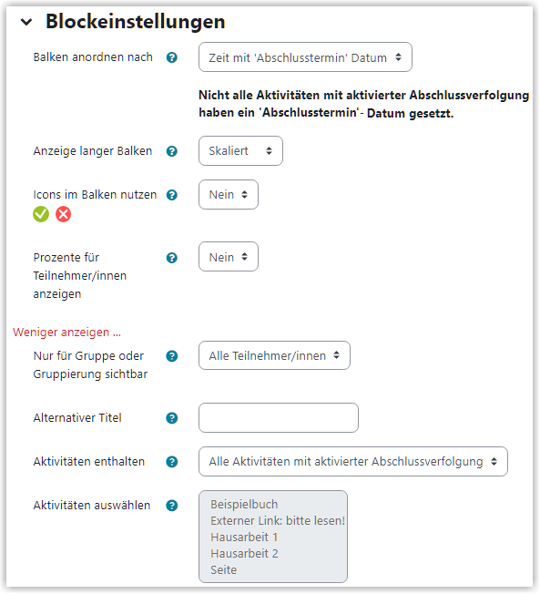Click into the Alternativer Titel text field
The height and width of the screenshot is (594, 540).
(279, 418)
